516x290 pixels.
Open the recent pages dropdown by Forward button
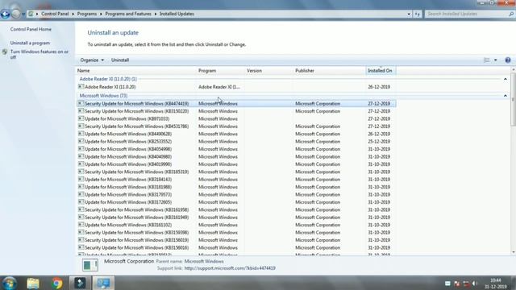(23, 14)
